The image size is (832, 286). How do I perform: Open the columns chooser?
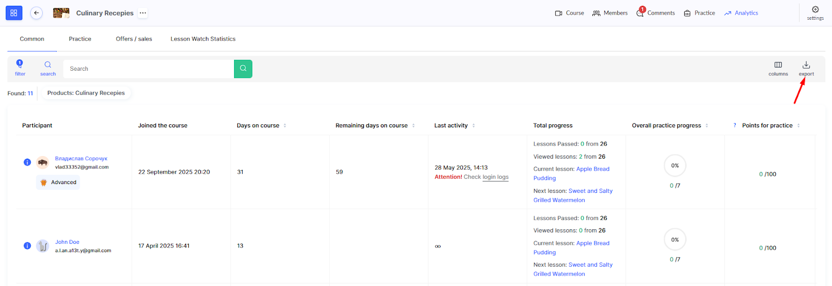pos(778,68)
